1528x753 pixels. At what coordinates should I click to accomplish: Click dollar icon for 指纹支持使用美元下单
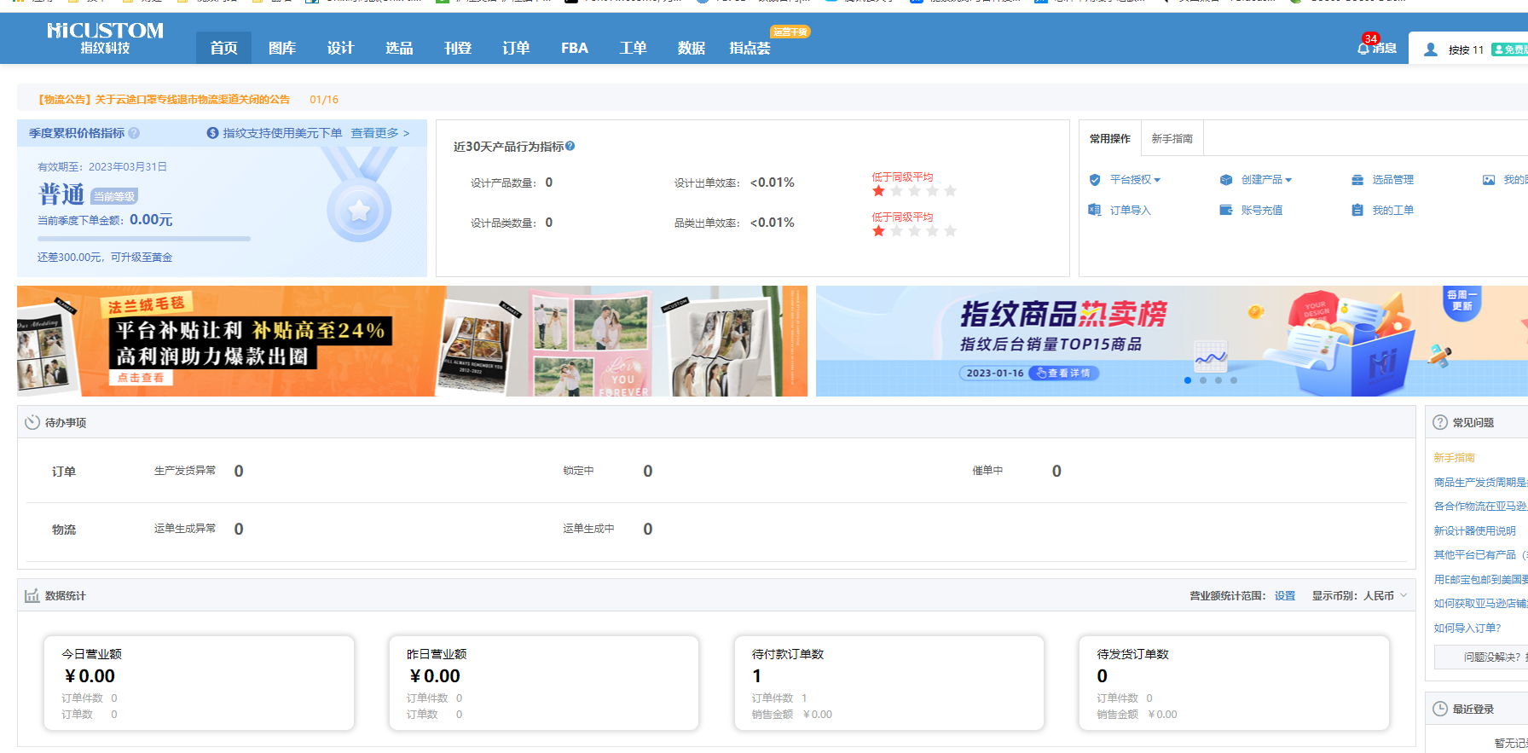click(212, 133)
